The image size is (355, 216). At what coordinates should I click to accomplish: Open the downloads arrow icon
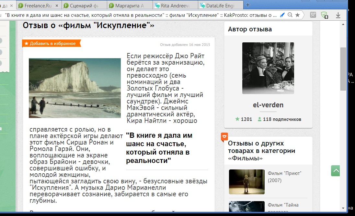(338, 15)
